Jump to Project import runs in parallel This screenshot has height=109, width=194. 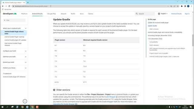159,53
